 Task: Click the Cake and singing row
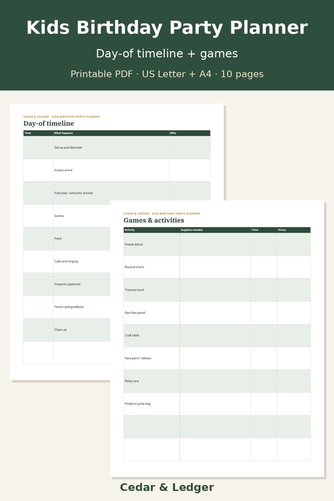(x=67, y=262)
